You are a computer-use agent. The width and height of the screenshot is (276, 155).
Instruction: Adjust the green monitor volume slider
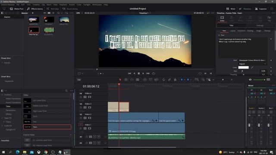click(x=259, y=80)
